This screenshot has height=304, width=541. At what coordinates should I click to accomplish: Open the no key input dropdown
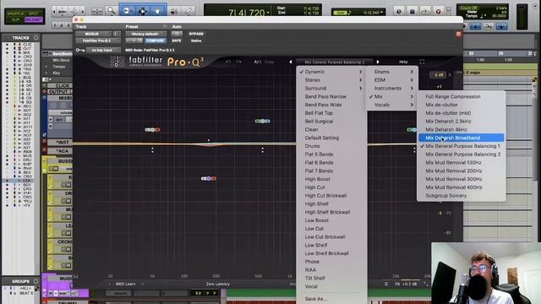click(x=102, y=51)
